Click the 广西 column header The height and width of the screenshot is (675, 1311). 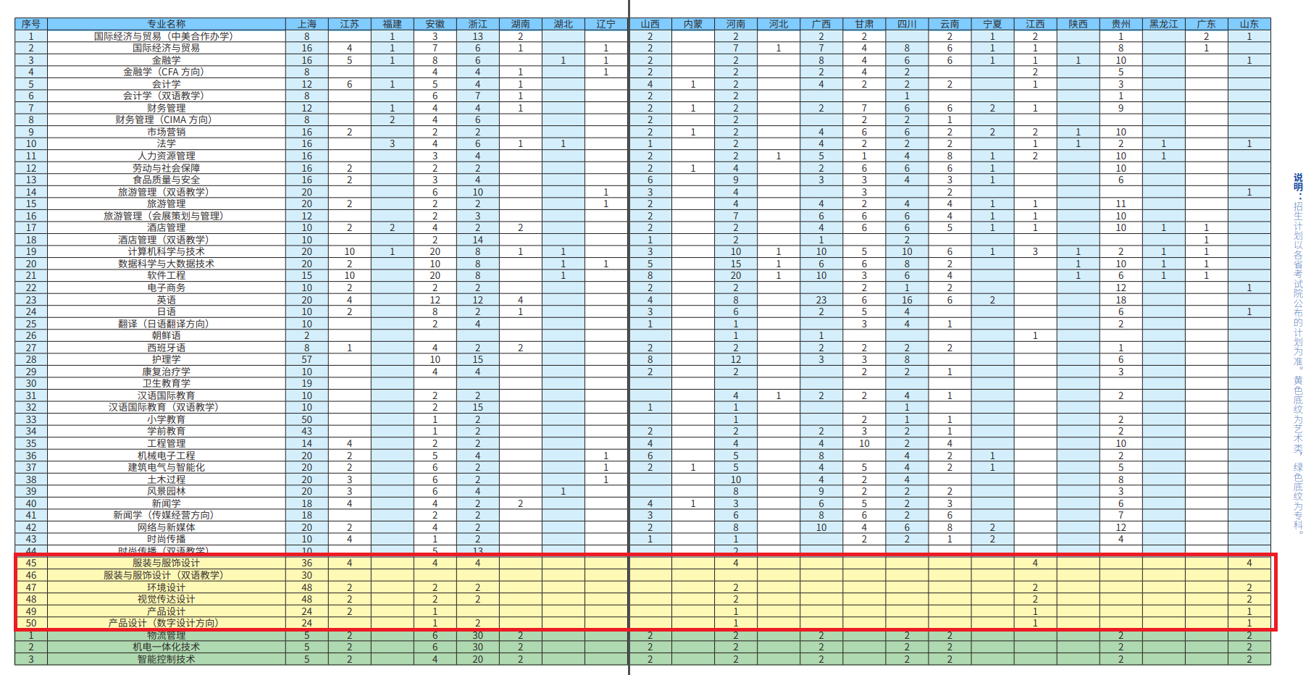[x=821, y=24]
